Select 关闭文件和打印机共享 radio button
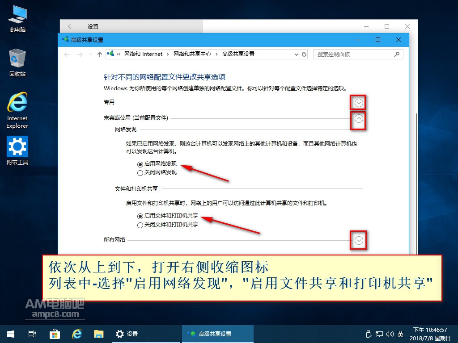This screenshot has height=343, width=458. 140,225
